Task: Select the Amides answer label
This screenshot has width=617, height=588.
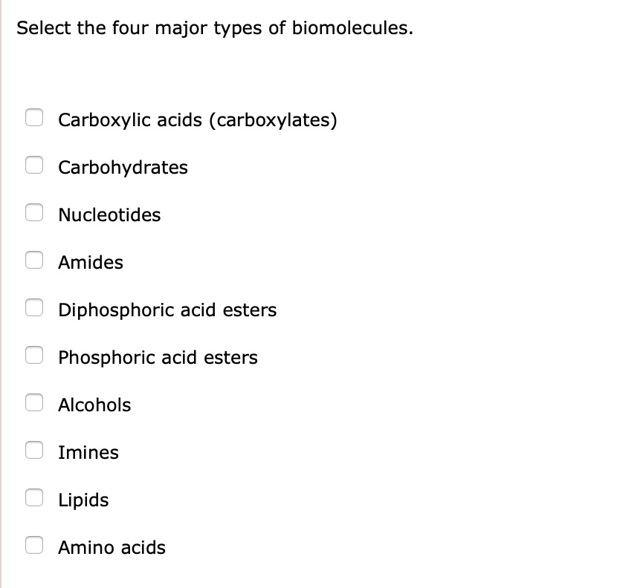Action: pyautogui.click(x=90, y=263)
